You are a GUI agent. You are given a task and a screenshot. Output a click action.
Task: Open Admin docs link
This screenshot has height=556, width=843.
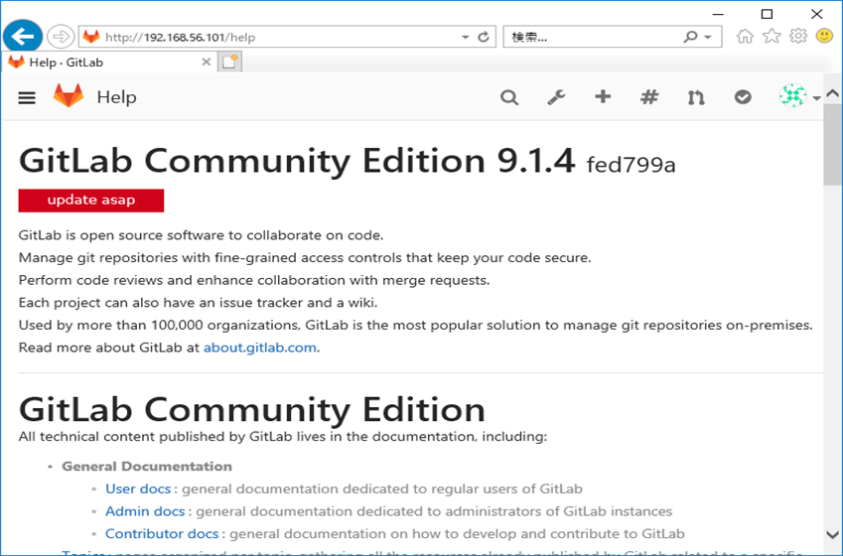145,511
